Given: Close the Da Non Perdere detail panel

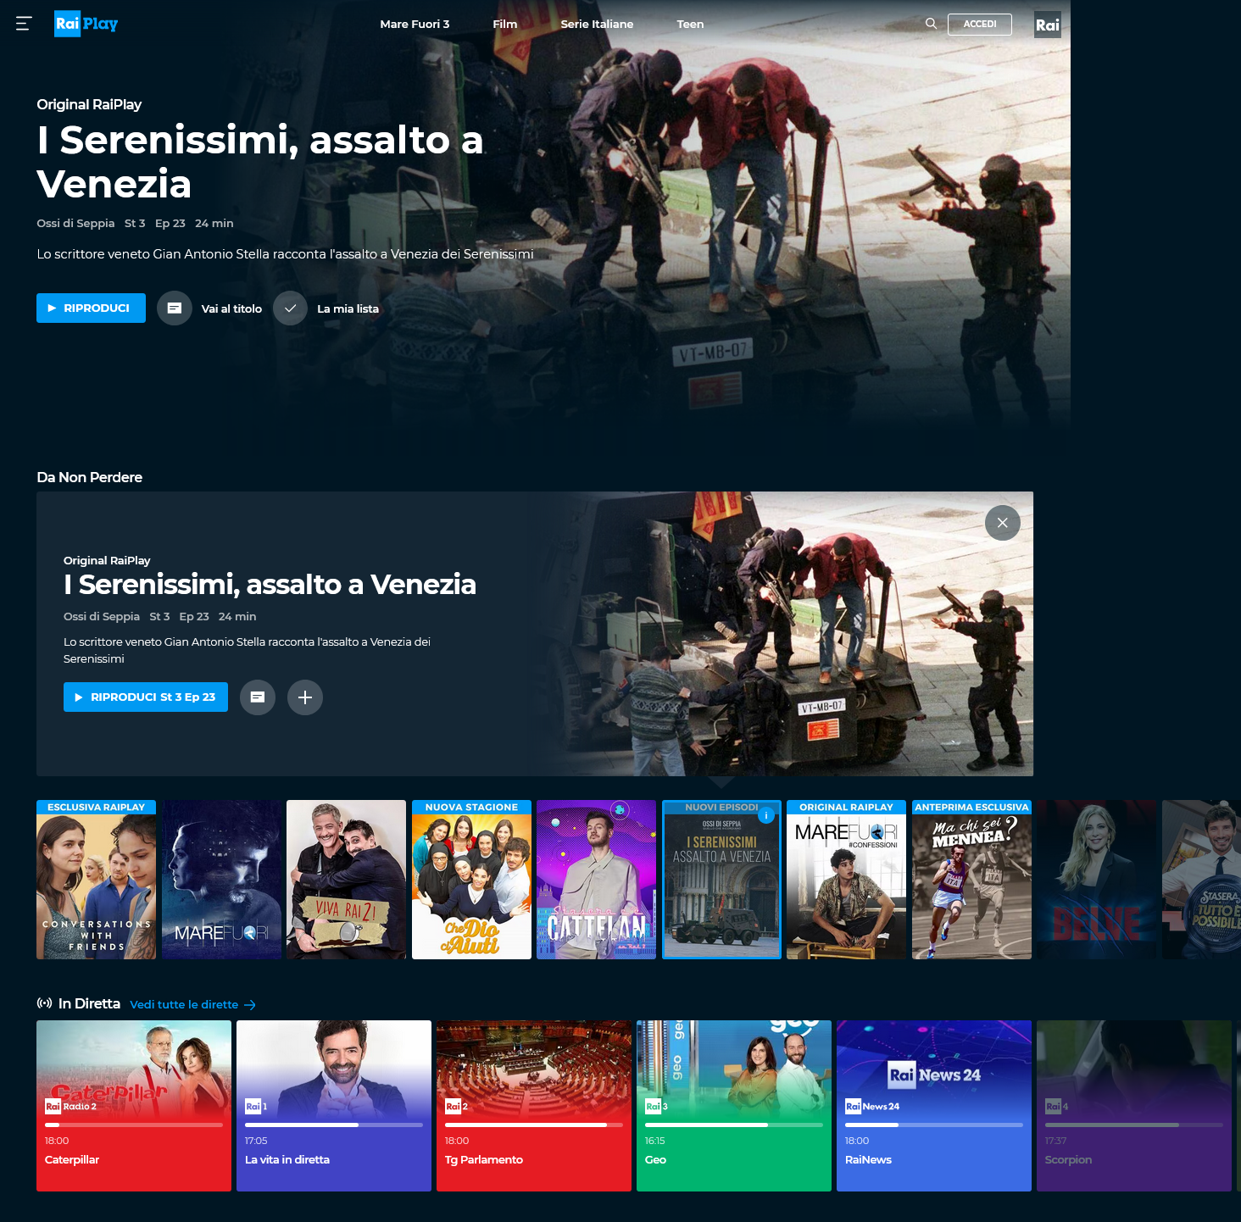Looking at the screenshot, I should [x=1003, y=523].
